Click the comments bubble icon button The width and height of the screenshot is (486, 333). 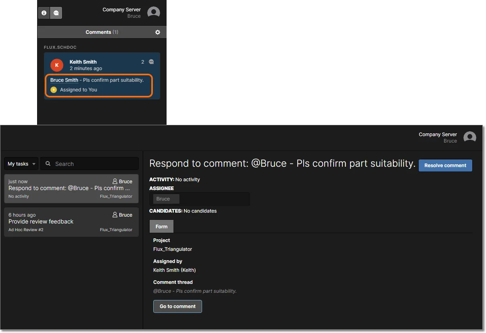click(x=56, y=13)
